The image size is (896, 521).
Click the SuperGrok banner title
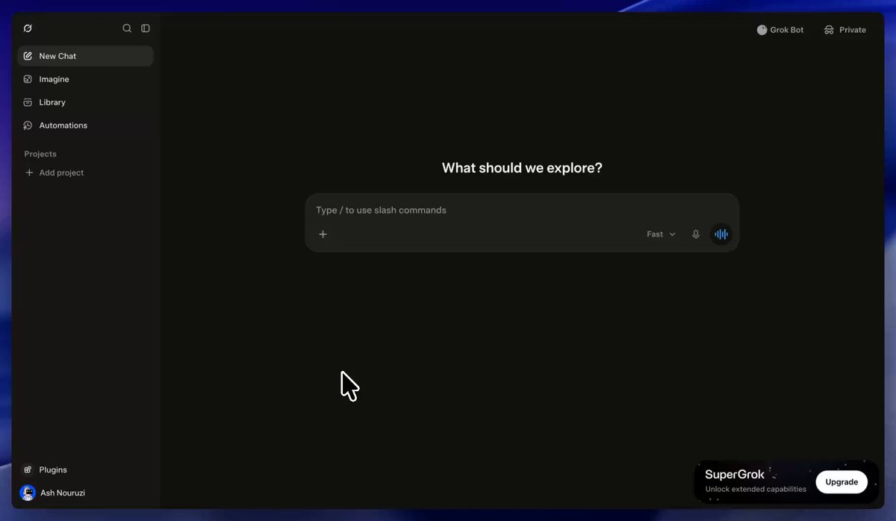click(735, 475)
